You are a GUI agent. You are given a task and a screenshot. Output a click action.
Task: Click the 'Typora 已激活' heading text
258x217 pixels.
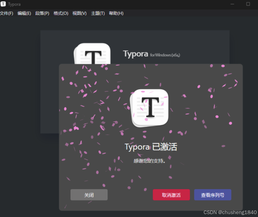pyautogui.click(x=151, y=147)
